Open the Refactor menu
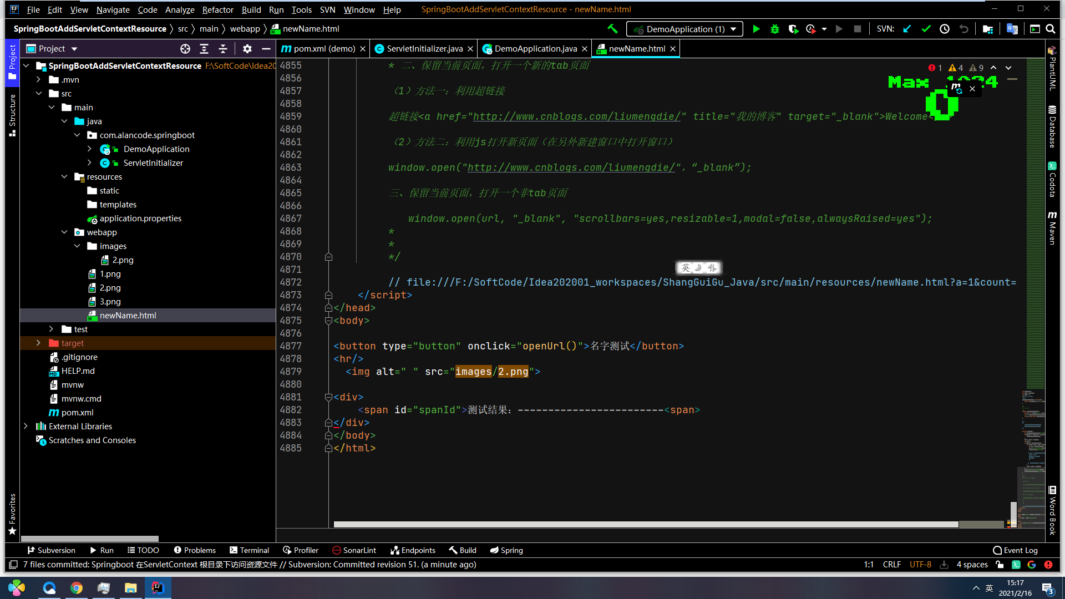This screenshot has width=1065, height=599. pos(217,9)
